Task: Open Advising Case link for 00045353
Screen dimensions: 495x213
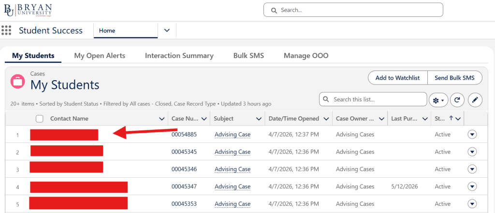Action: coord(233,204)
